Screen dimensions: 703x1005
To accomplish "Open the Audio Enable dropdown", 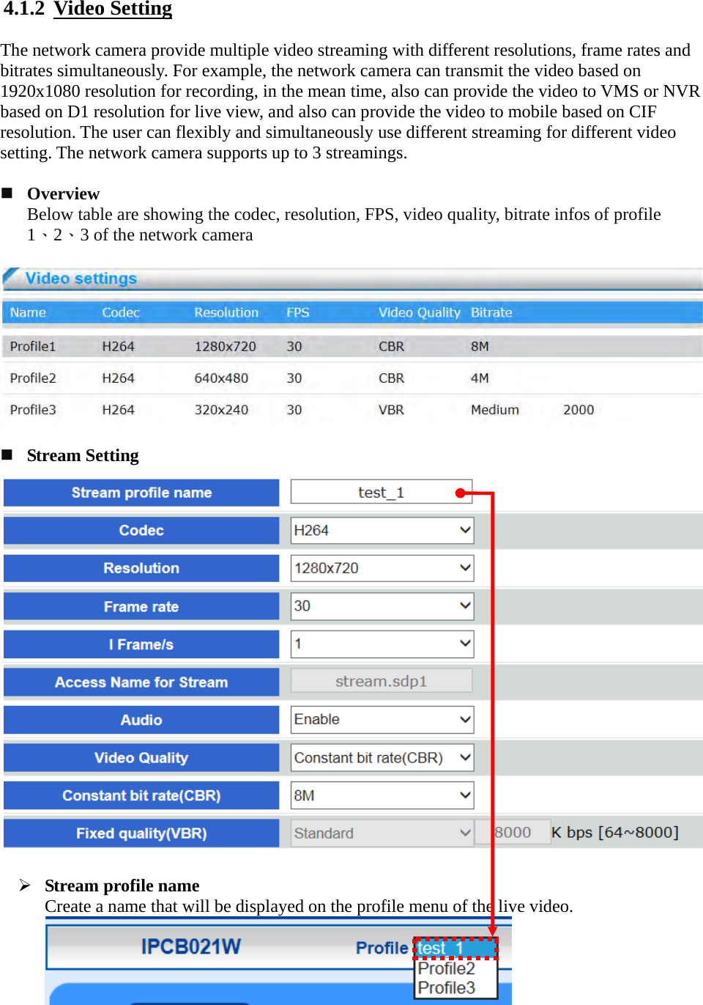I will click(x=382, y=720).
